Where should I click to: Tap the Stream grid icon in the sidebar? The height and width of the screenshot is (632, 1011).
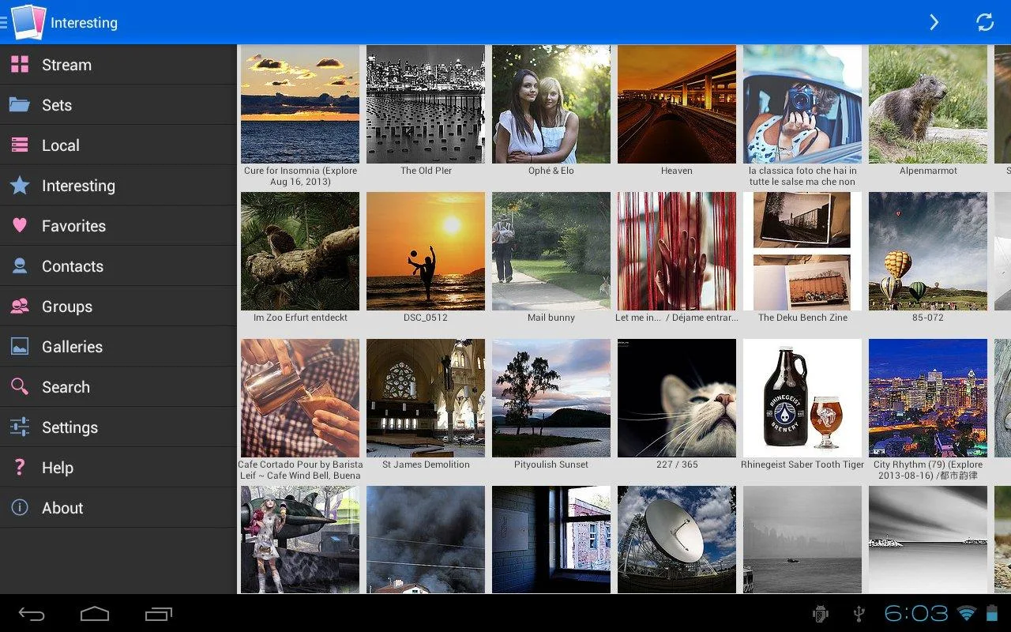(x=20, y=65)
